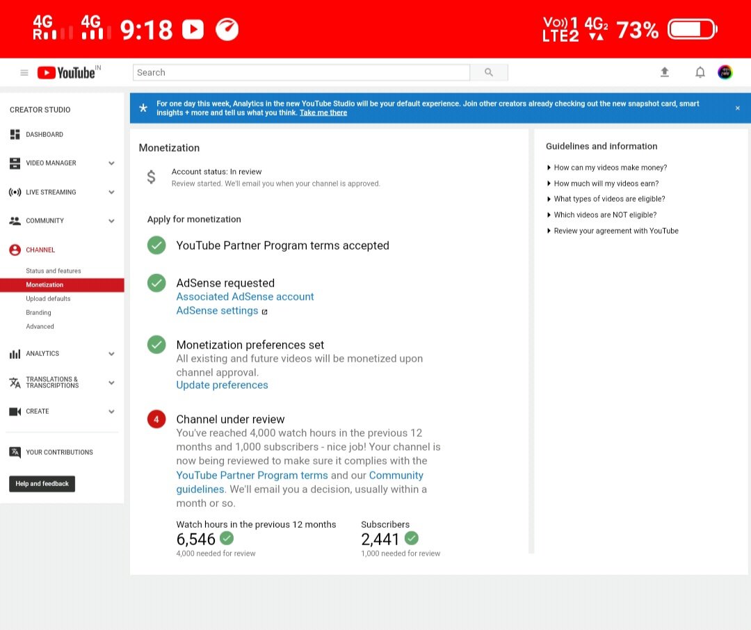Click the Update preferences link
This screenshot has height=630, width=751.
(222, 385)
